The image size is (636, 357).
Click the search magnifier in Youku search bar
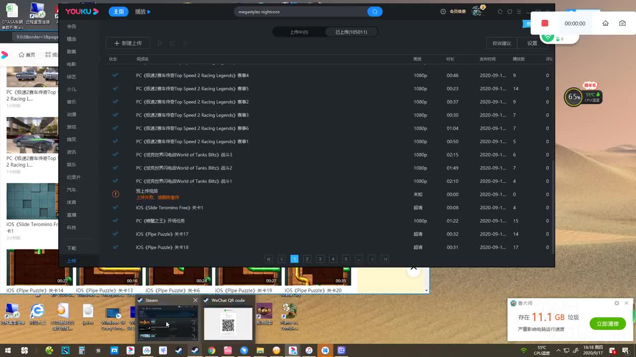(375, 11)
